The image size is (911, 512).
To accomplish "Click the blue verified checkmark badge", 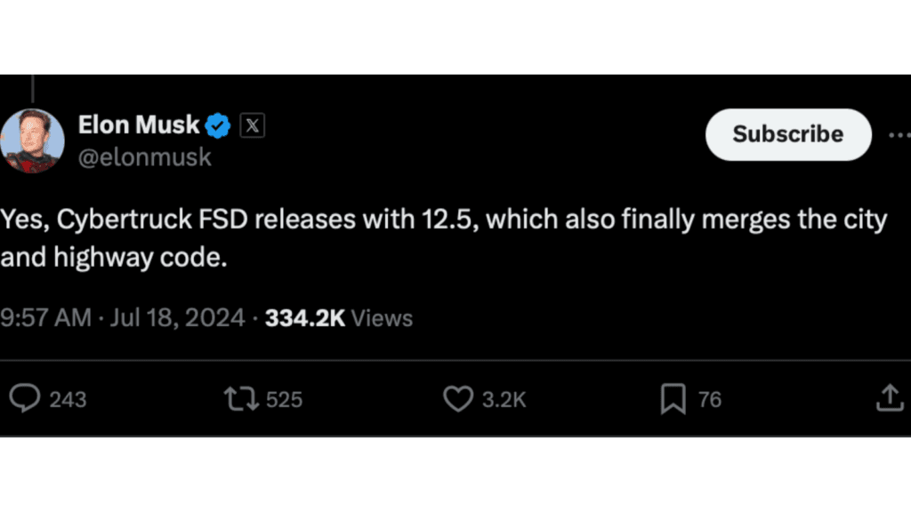I will coord(218,125).
